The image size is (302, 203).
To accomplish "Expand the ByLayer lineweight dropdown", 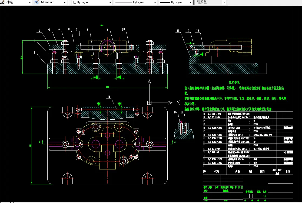I will [x=190, y=2].
